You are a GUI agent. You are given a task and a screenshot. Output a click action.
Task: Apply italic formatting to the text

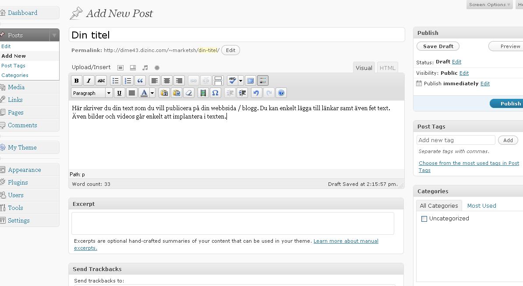[x=88, y=80]
